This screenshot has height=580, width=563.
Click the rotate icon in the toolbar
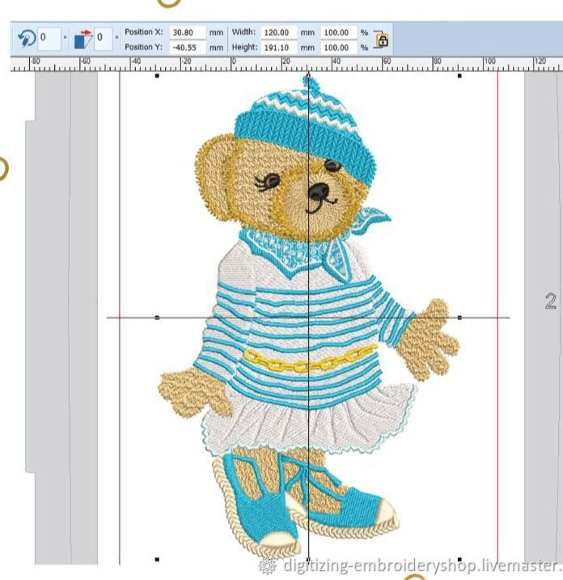pos(26,38)
